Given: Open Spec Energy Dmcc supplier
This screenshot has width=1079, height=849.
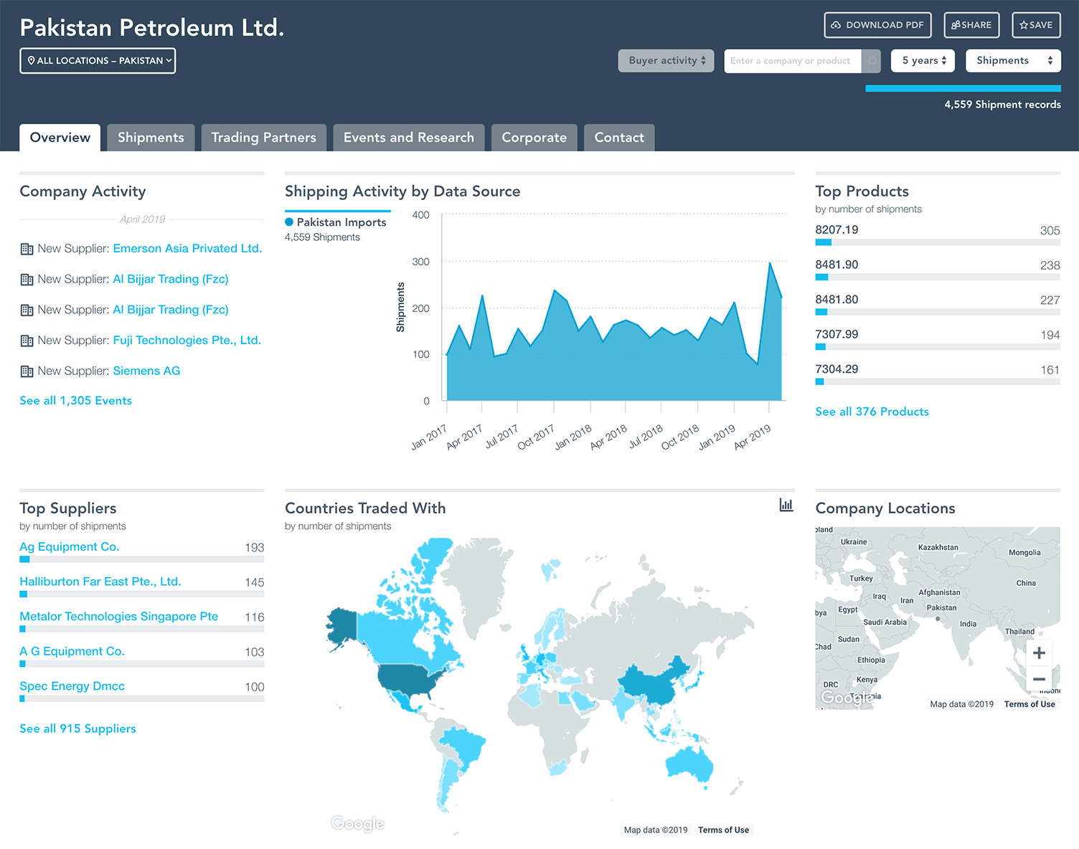Looking at the screenshot, I should pos(72,686).
